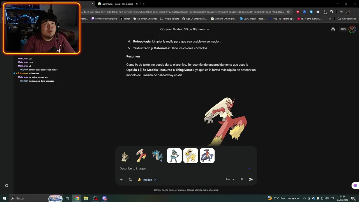The image size is (359, 202).
Task: Click the taskbar Buscar search box
Action: 36,198
